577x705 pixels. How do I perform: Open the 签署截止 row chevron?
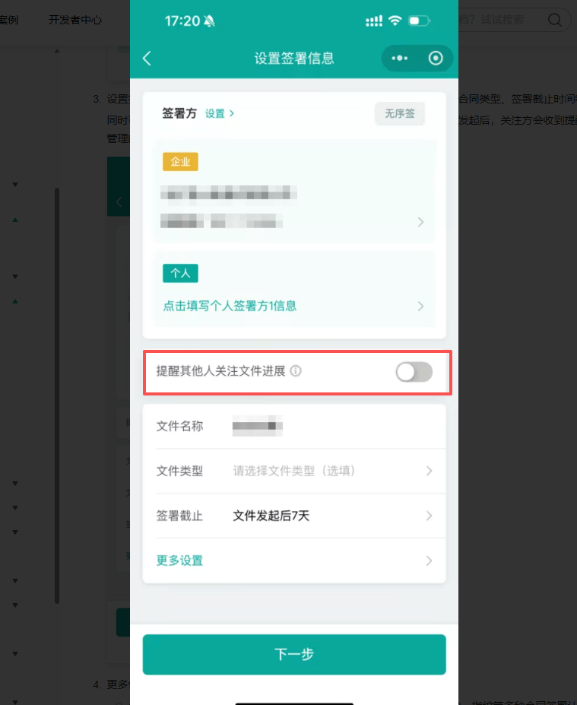(x=430, y=516)
